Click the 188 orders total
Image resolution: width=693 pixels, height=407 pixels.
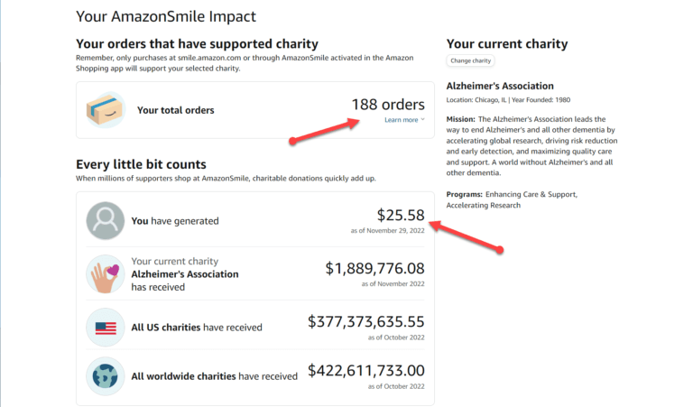(388, 105)
